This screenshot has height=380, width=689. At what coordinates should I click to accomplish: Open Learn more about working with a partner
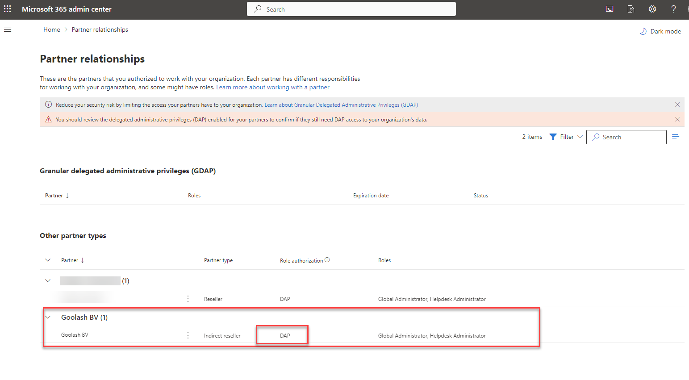coord(273,88)
